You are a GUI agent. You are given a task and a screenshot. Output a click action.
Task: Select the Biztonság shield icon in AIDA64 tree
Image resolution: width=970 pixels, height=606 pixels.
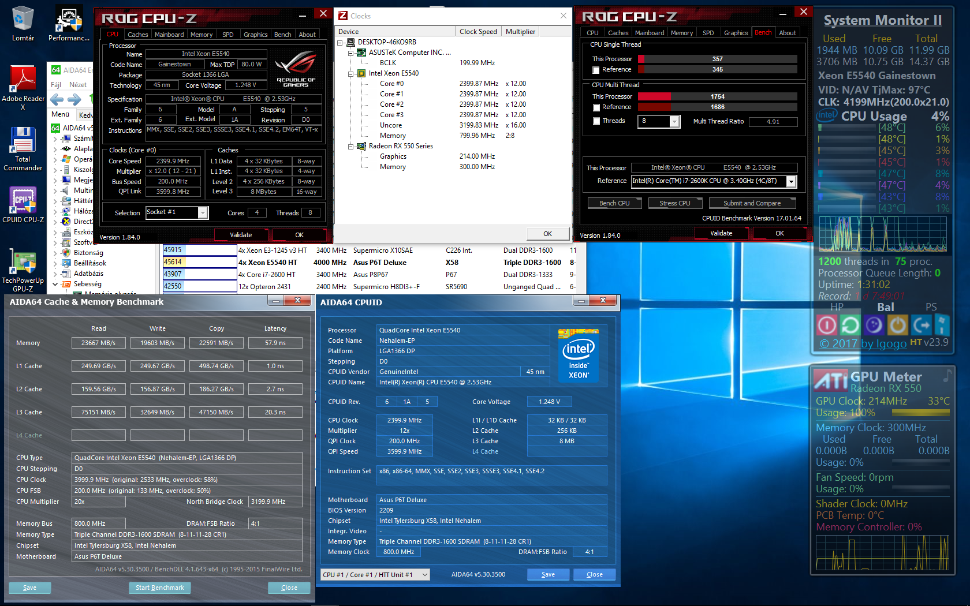tap(67, 253)
